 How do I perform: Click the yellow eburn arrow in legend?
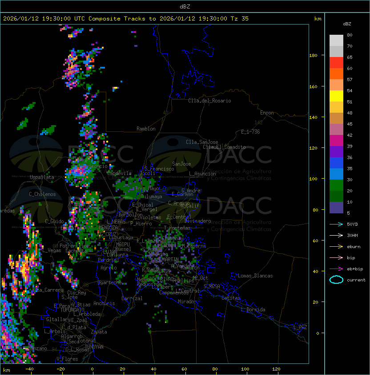click(x=336, y=247)
